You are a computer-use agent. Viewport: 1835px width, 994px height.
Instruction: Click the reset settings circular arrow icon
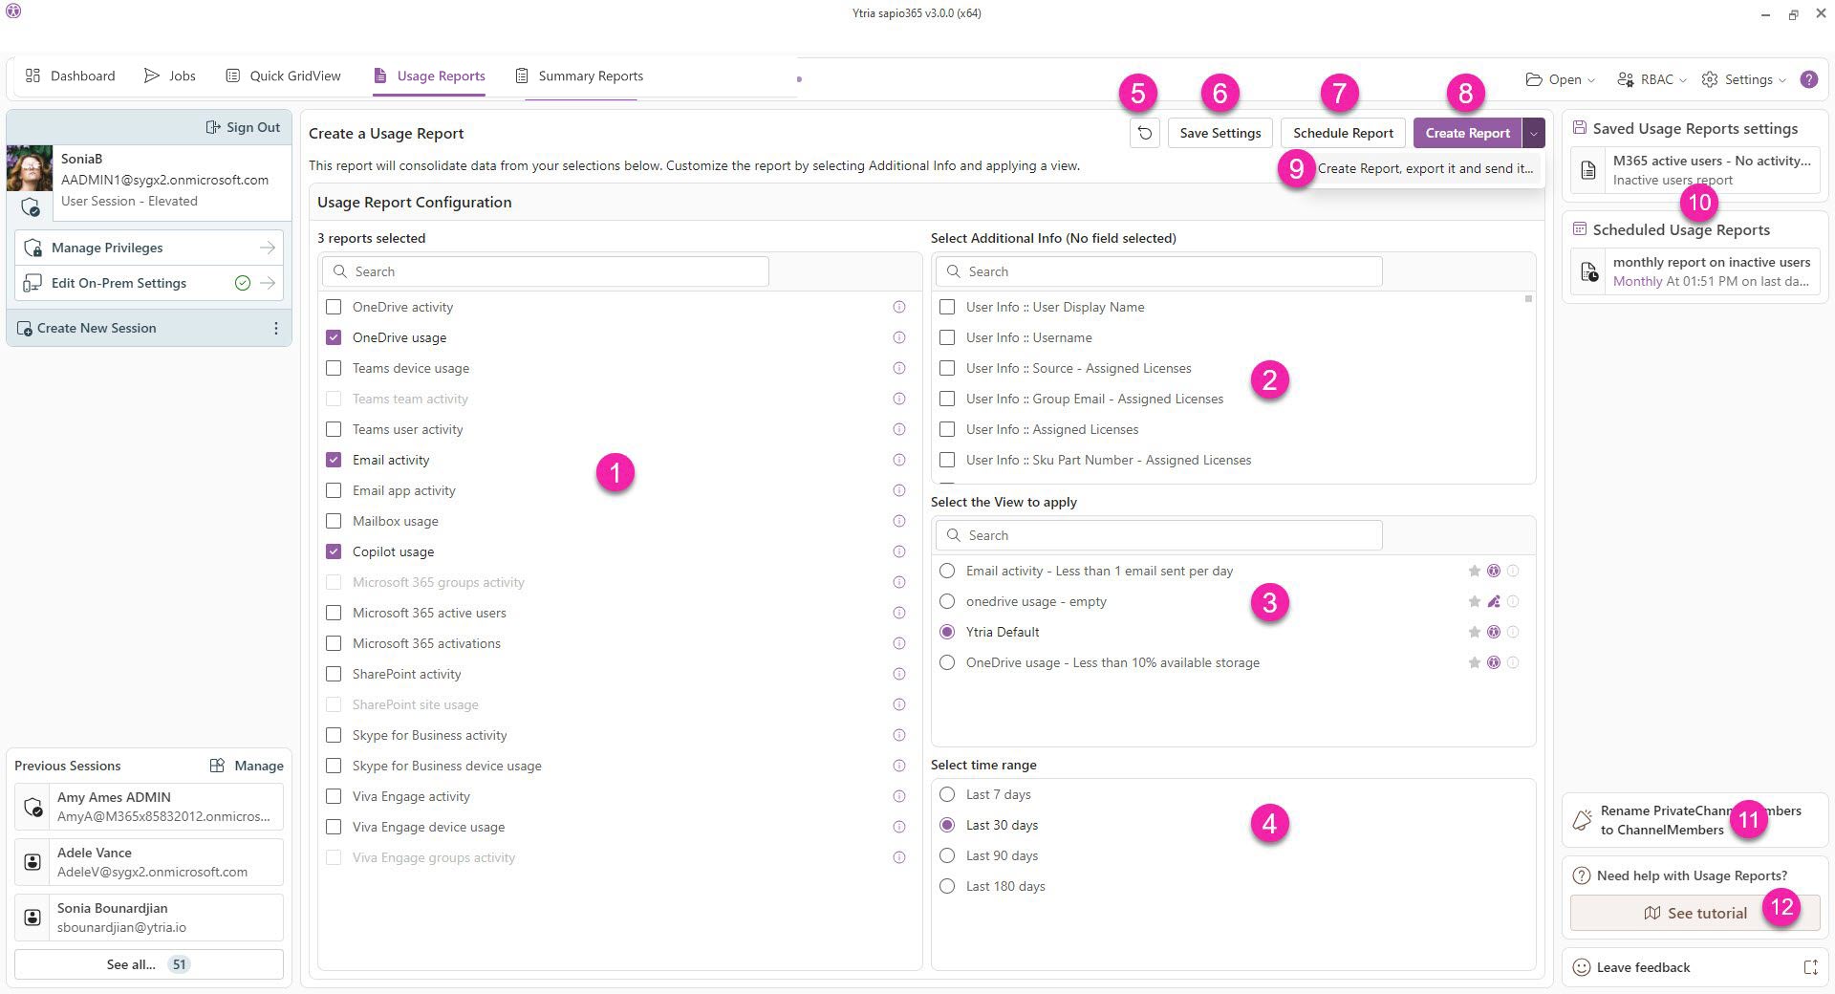(1144, 133)
